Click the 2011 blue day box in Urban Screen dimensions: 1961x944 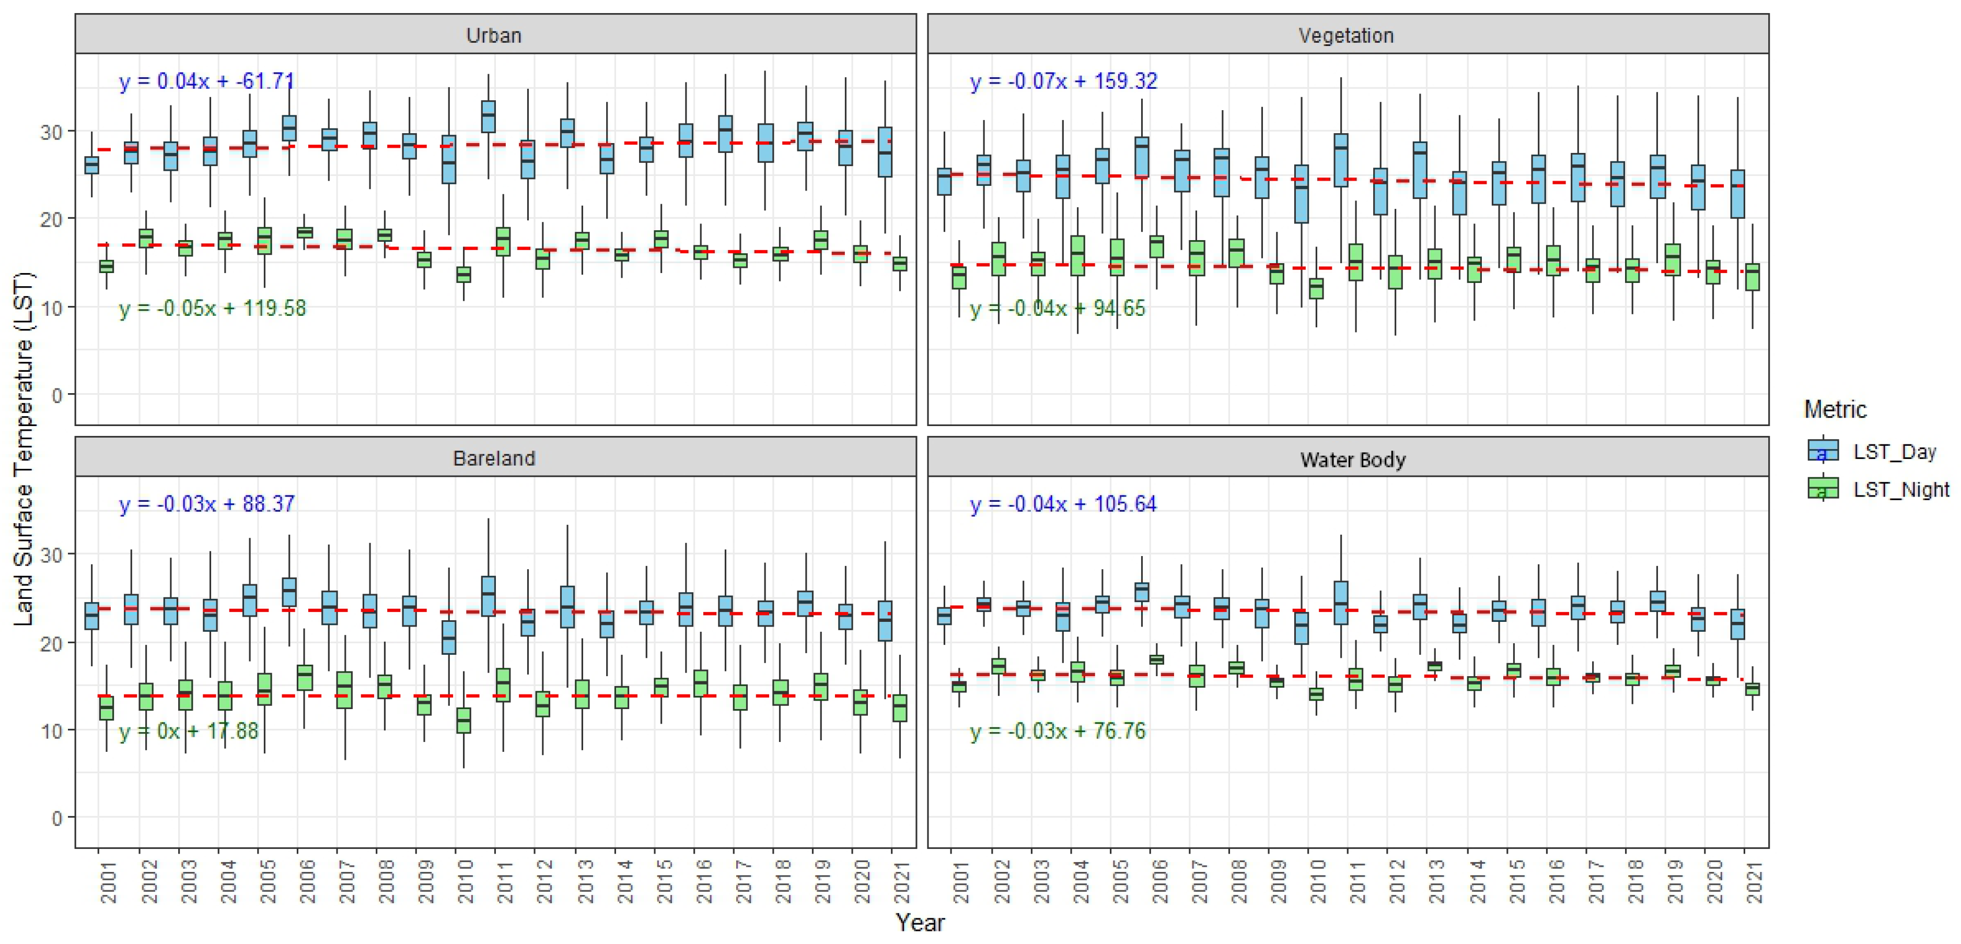[x=488, y=117]
